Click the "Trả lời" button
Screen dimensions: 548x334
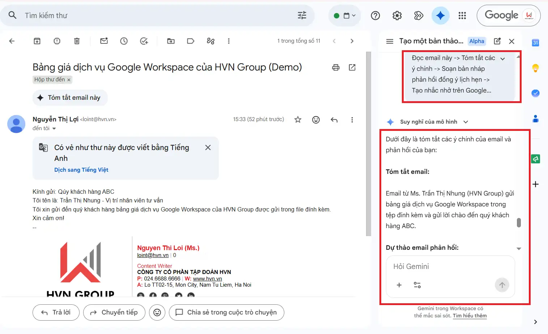(56, 312)
